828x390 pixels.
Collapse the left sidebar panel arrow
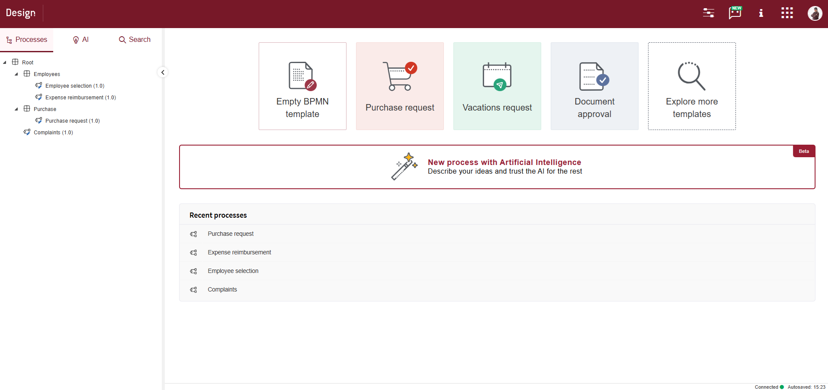click(163, 72)
